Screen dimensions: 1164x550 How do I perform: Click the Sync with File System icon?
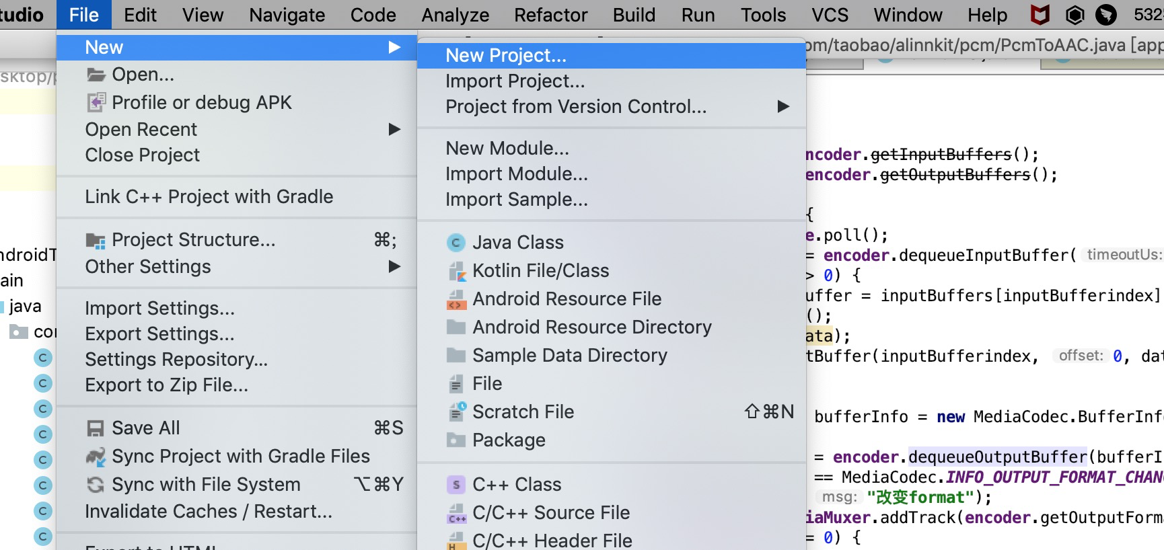pos(96,485)
